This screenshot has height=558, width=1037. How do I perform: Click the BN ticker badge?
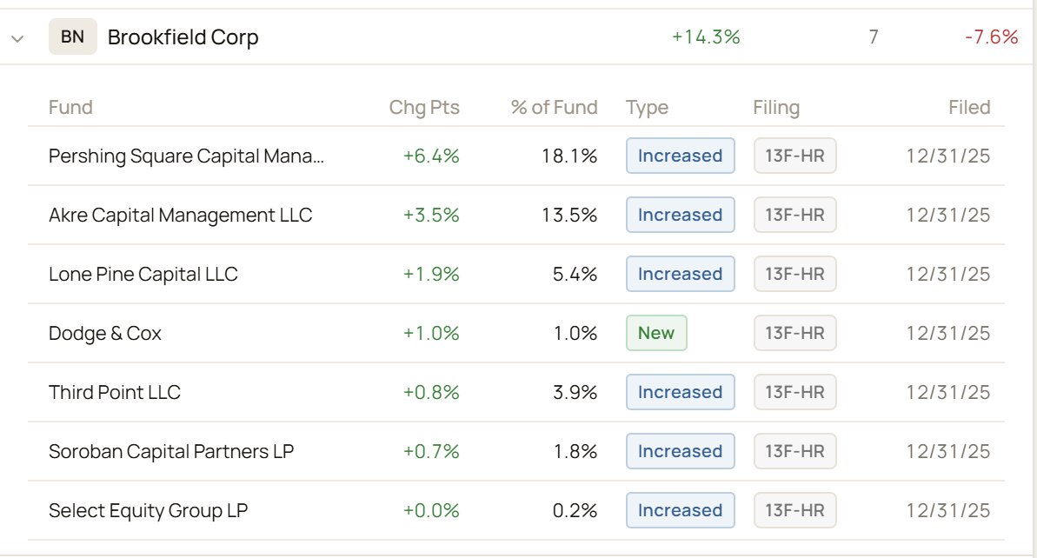[73, 37]
